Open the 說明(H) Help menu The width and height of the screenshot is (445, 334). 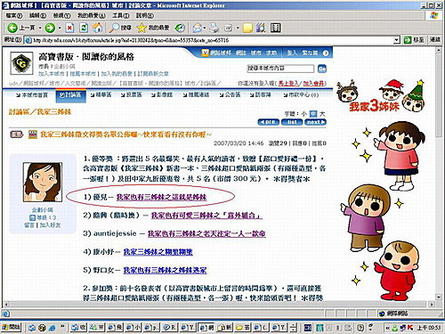144,15
